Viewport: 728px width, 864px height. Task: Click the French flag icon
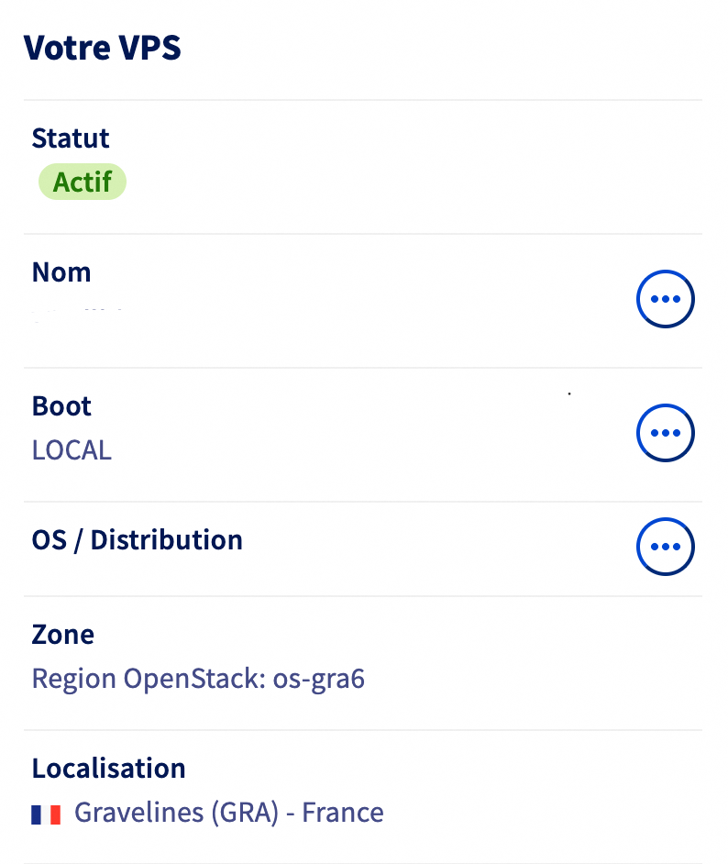[x=46, y=814]
